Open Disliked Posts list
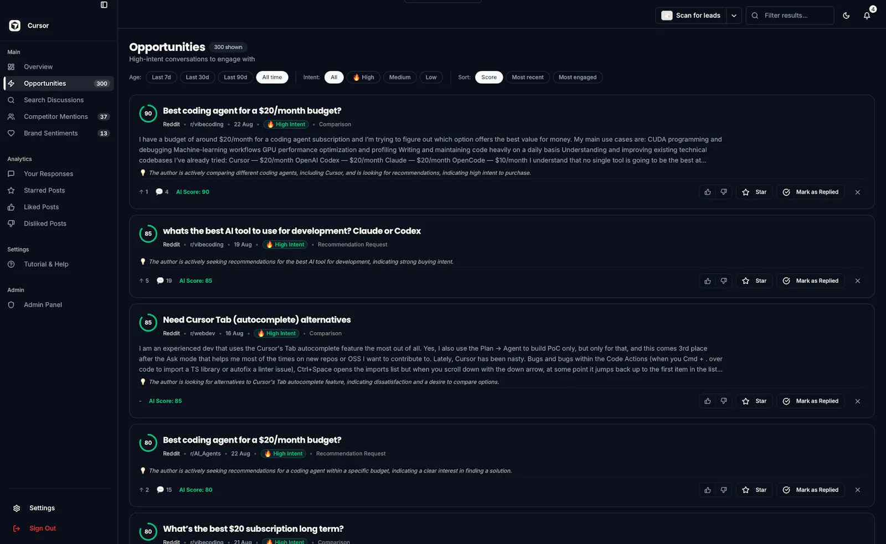886x544 pixels. 59,224
